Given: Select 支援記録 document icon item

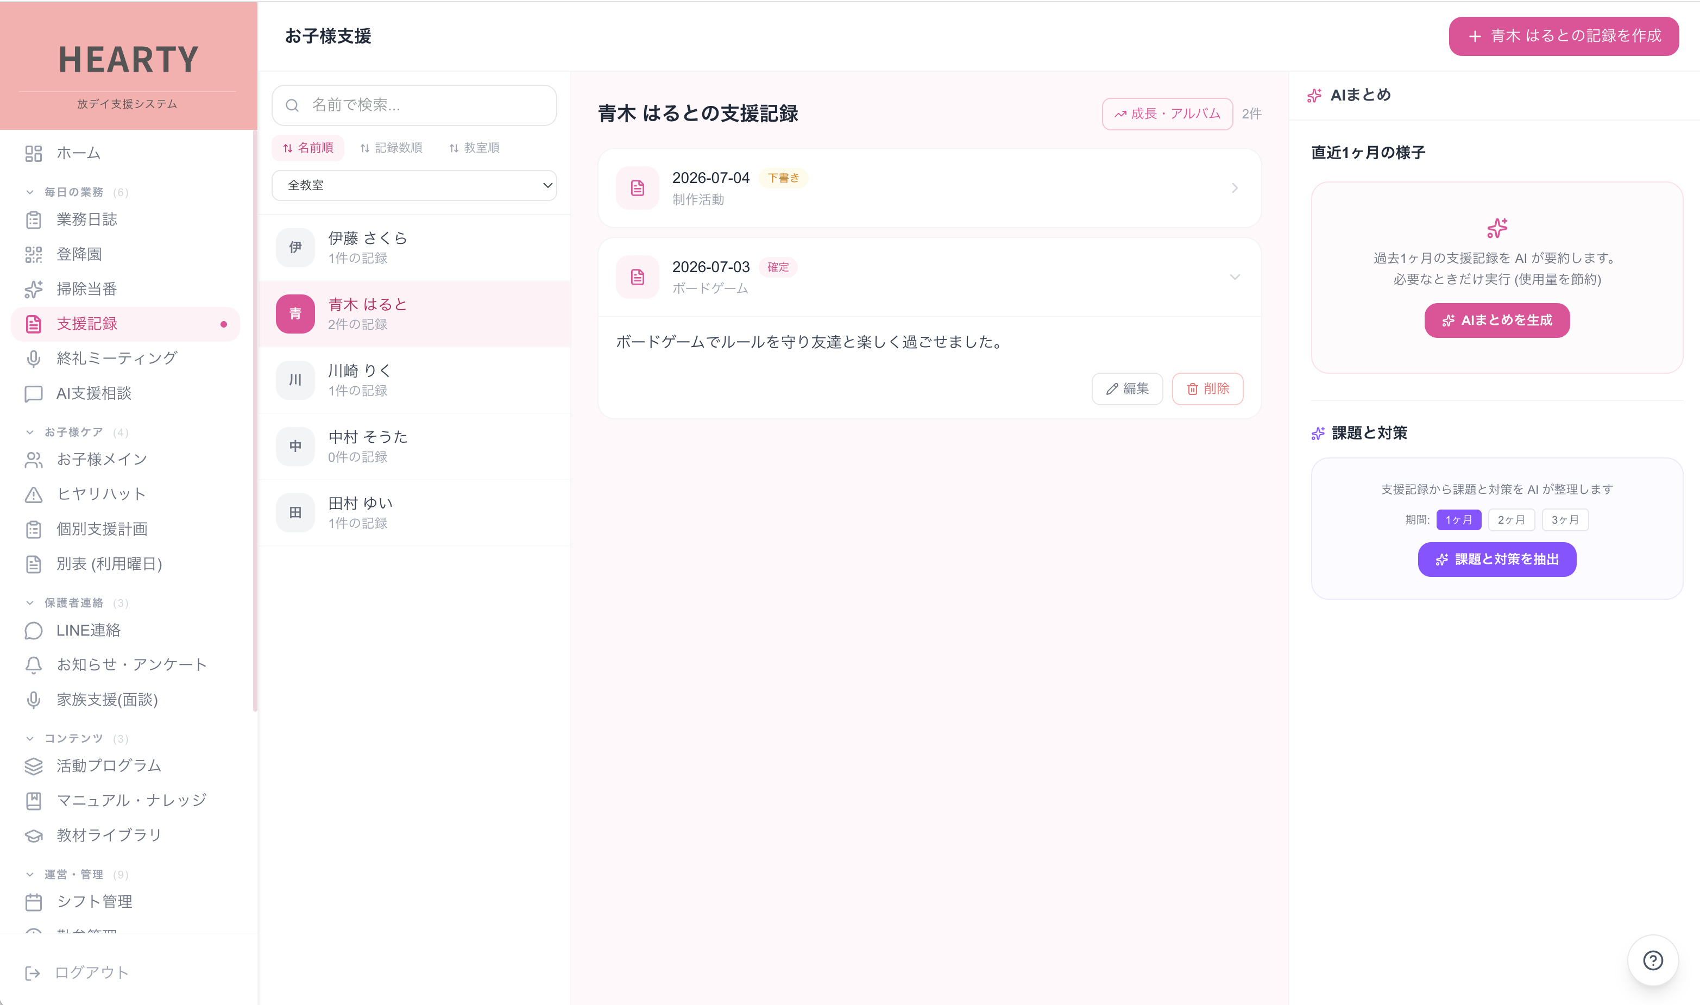Looking at the screenshot, I should click(x=125, y=324).
